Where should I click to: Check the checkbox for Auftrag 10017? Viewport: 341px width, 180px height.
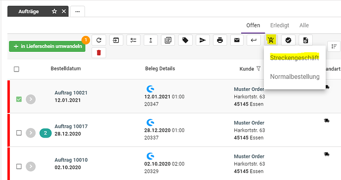coord(19,133)
